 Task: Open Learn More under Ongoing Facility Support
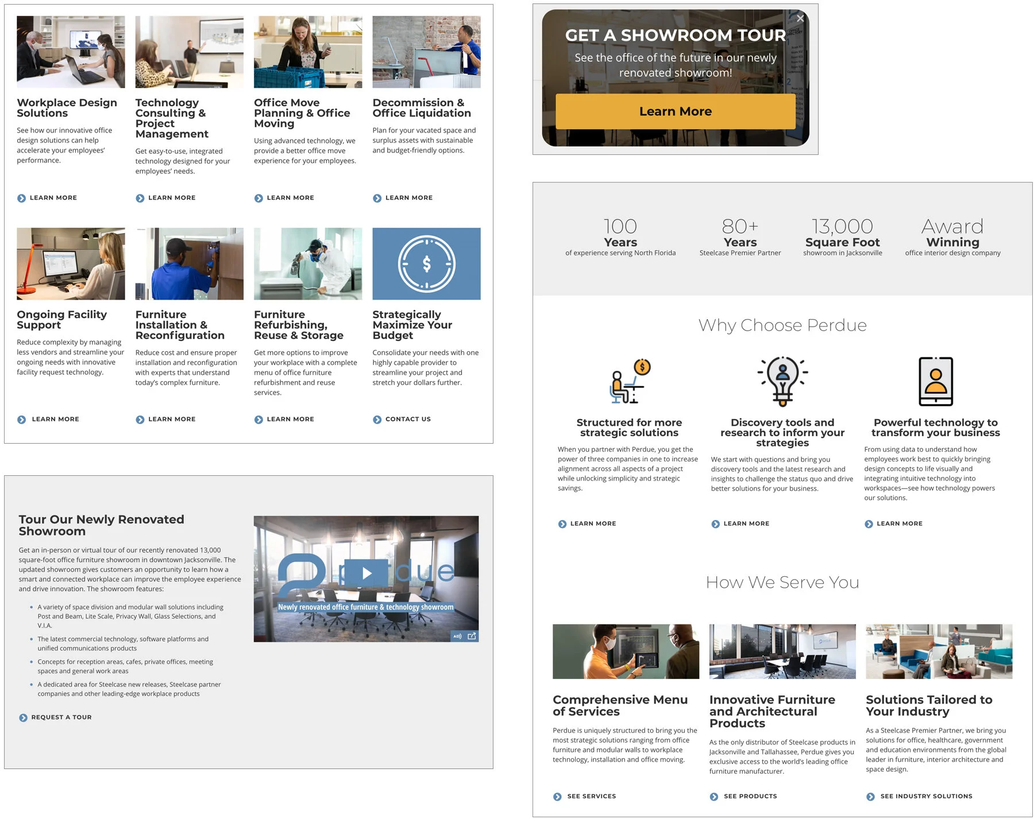(48, 420)
